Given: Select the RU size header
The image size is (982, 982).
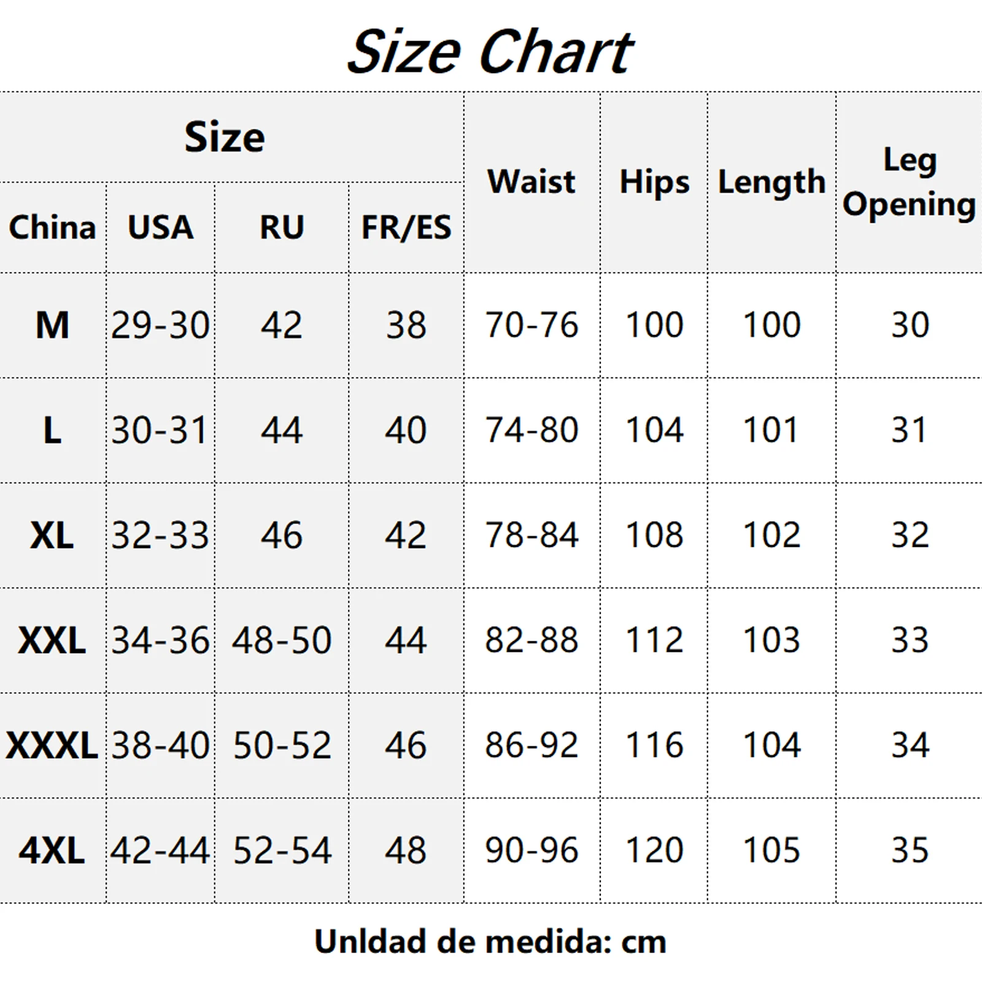Looking at the screenshot, I should click(x=282, y=228).
